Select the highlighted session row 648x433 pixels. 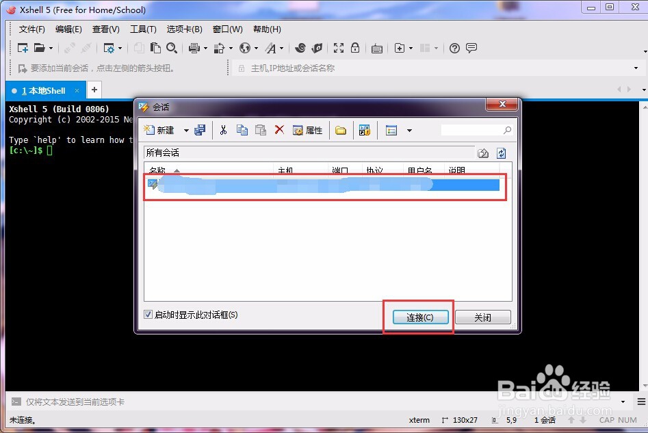tap(325, 185)
